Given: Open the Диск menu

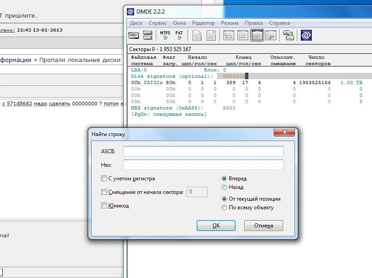Looking at the screenshot, I should coord(136,23).
